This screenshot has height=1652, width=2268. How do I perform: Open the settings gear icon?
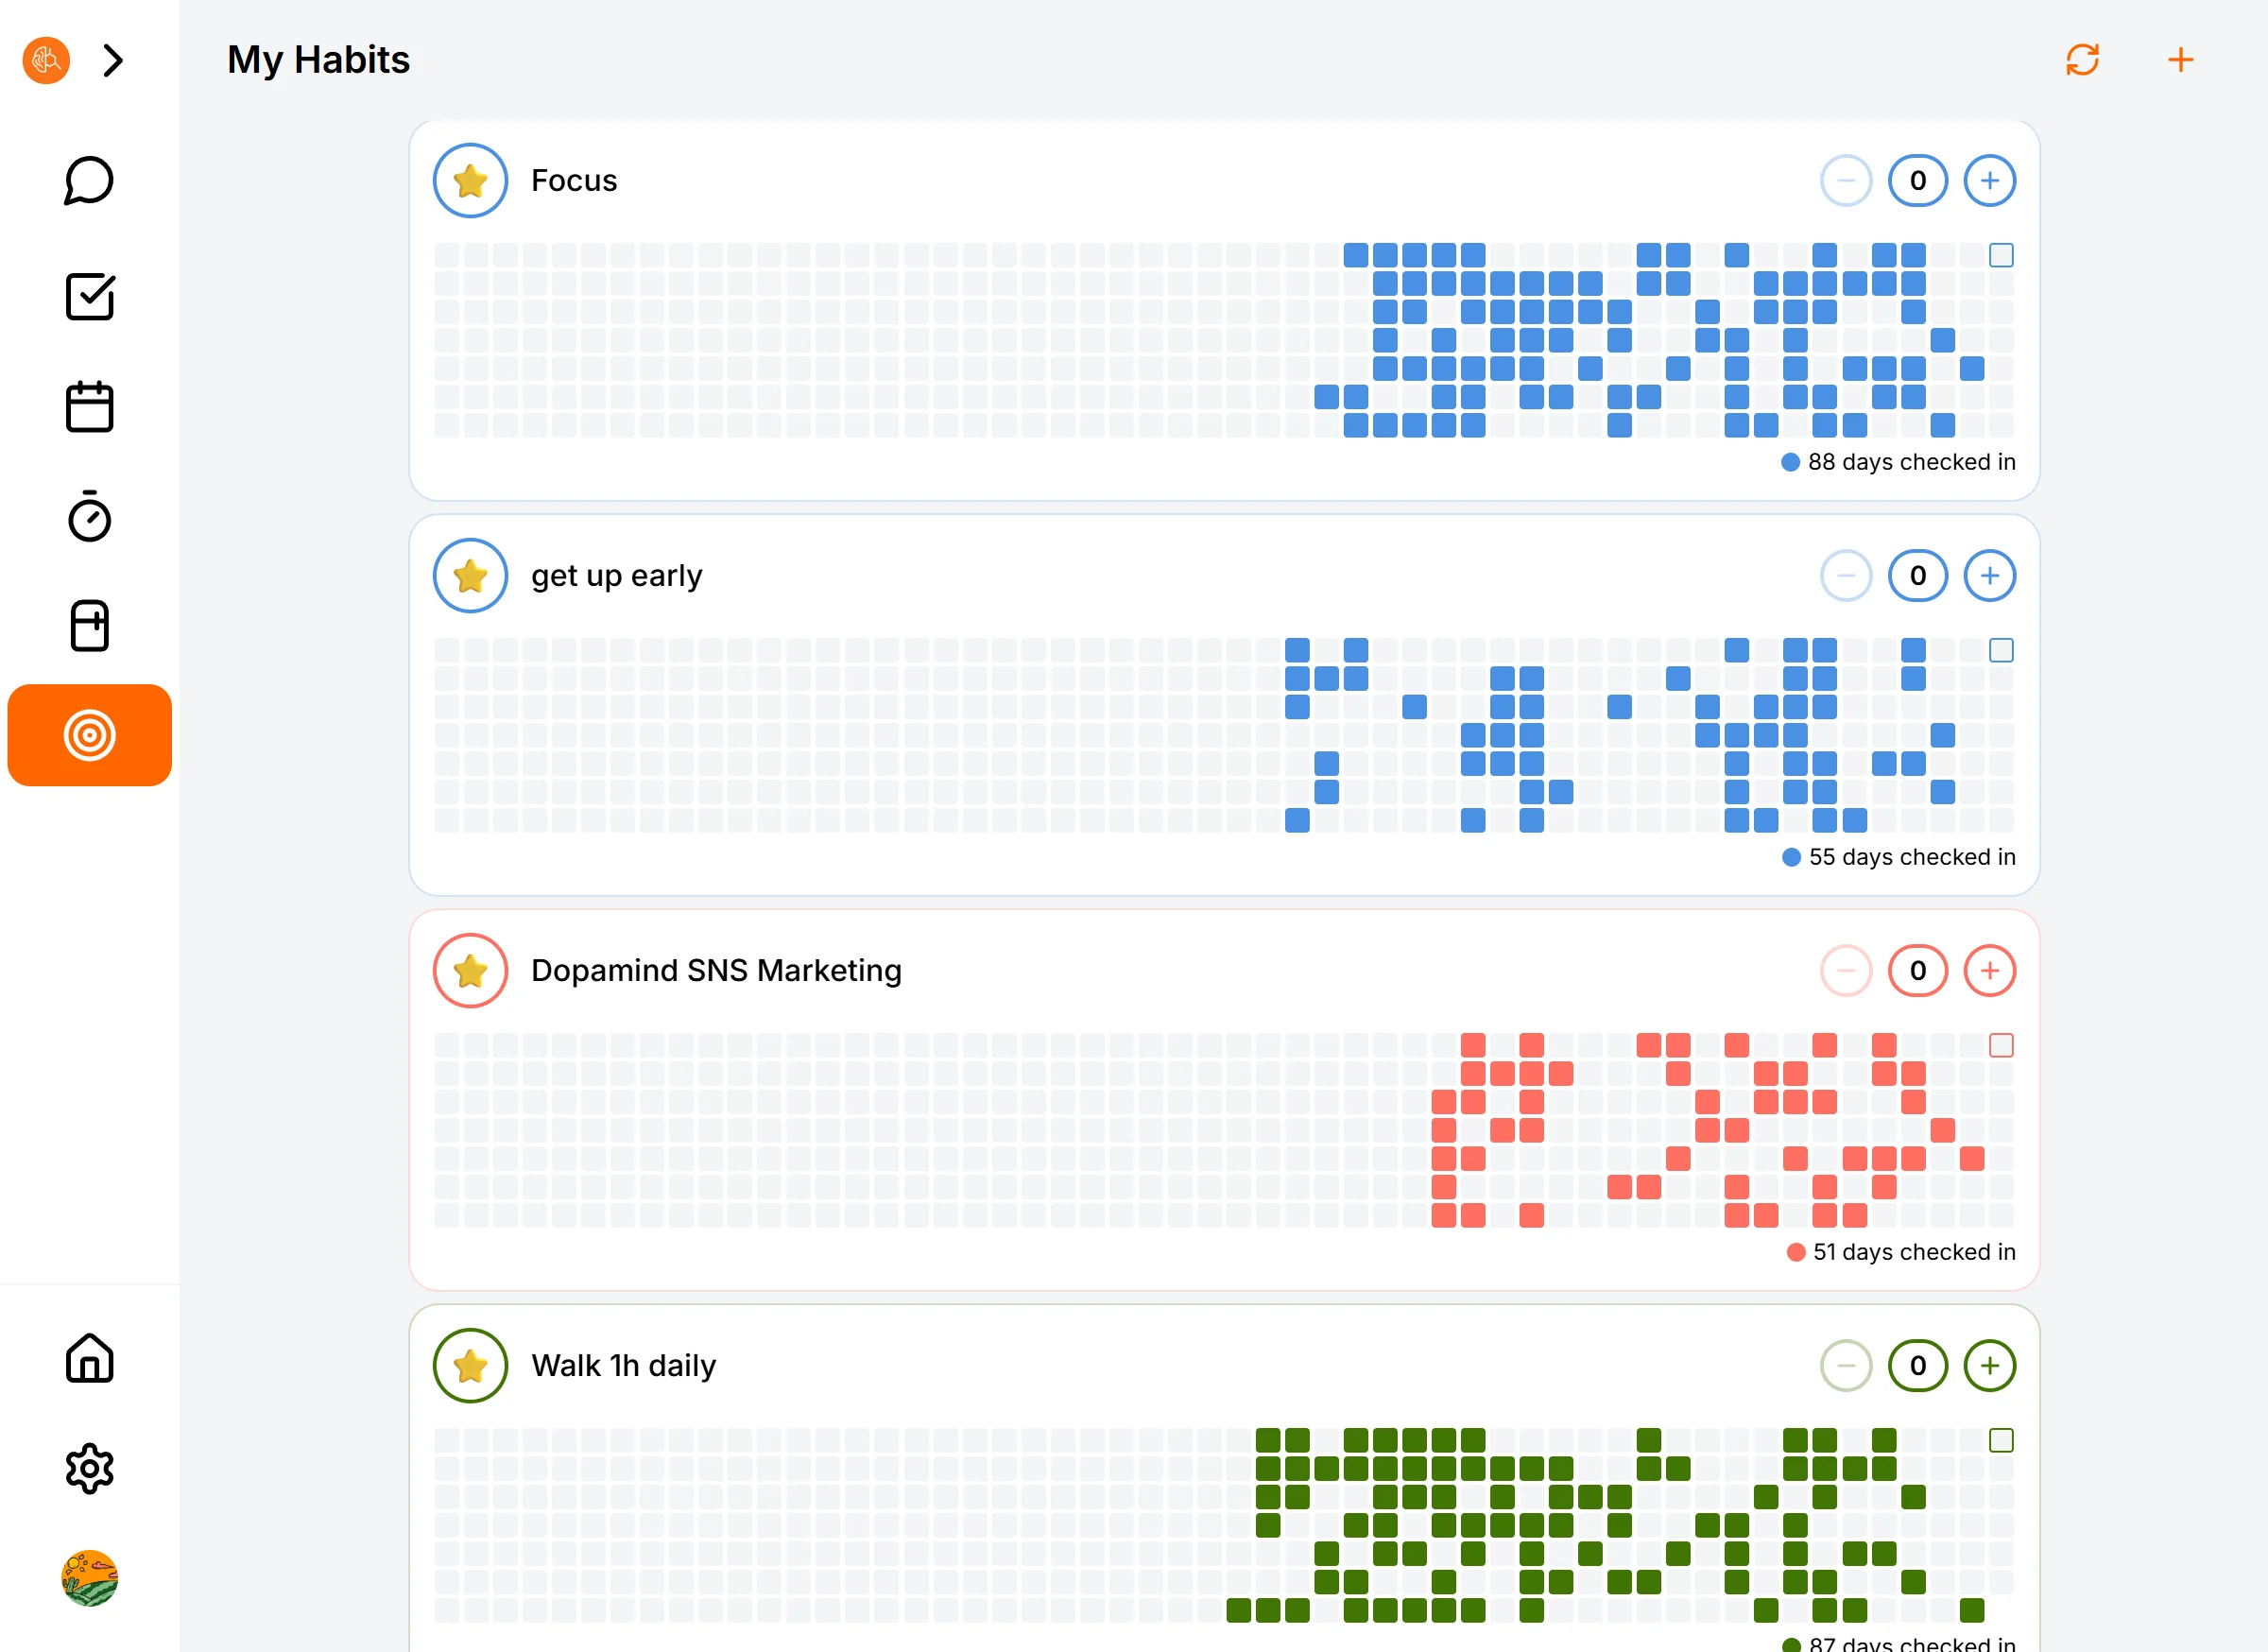[89, 1468]
